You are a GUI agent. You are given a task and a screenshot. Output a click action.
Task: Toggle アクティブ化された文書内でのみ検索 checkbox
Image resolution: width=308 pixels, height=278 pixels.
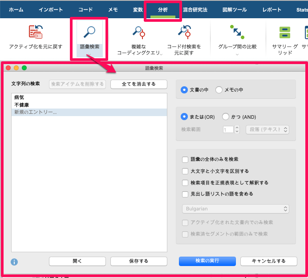(x=185, y=223)
